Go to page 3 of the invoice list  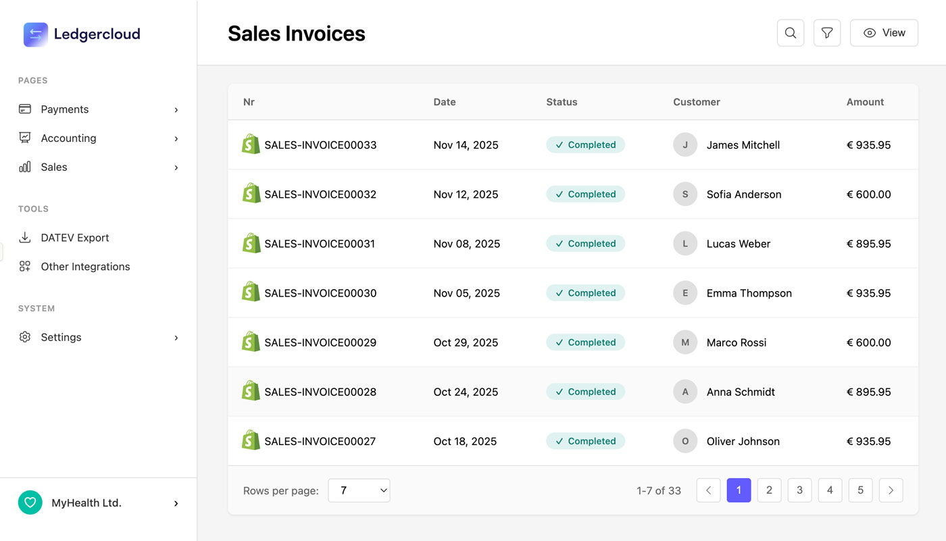799,490
